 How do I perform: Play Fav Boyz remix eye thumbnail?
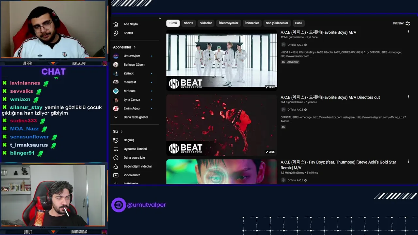(x=222, y=172)
